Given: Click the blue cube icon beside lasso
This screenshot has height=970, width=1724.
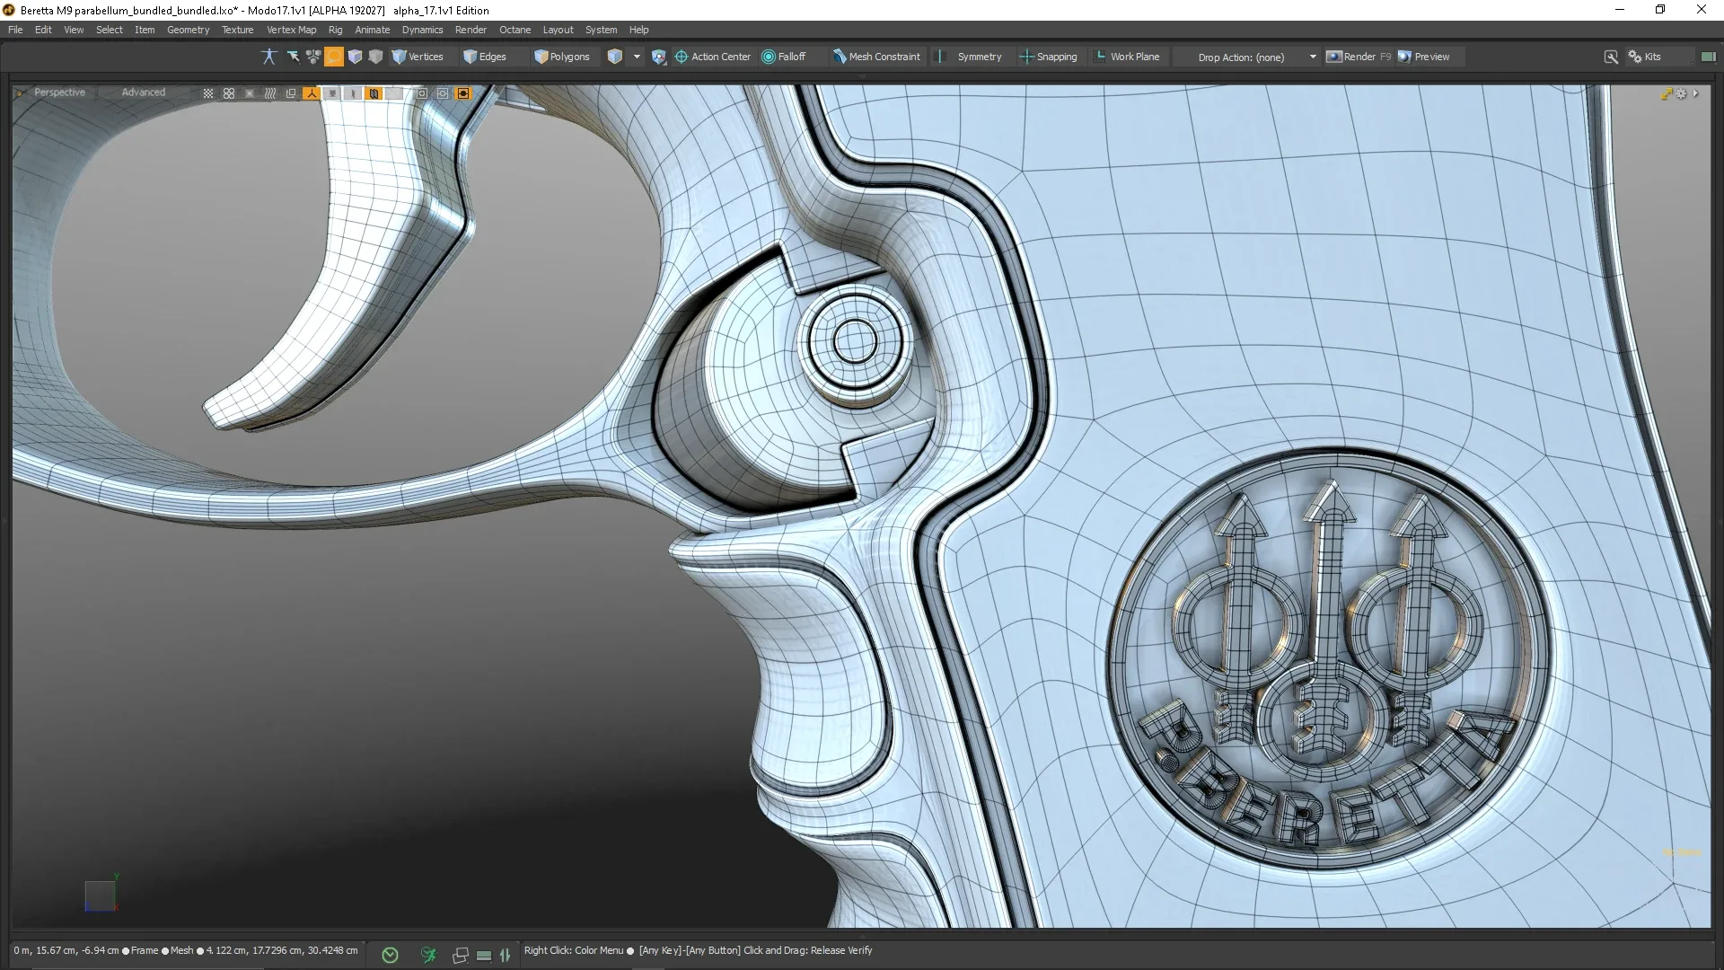Looking at the screenshot, I should pos(355,57).
